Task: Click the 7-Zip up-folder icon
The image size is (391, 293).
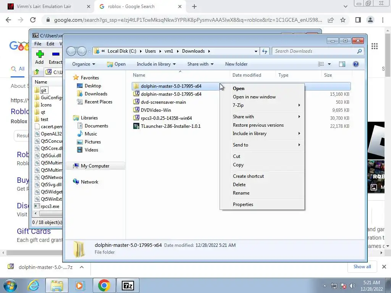Action: 37,72
